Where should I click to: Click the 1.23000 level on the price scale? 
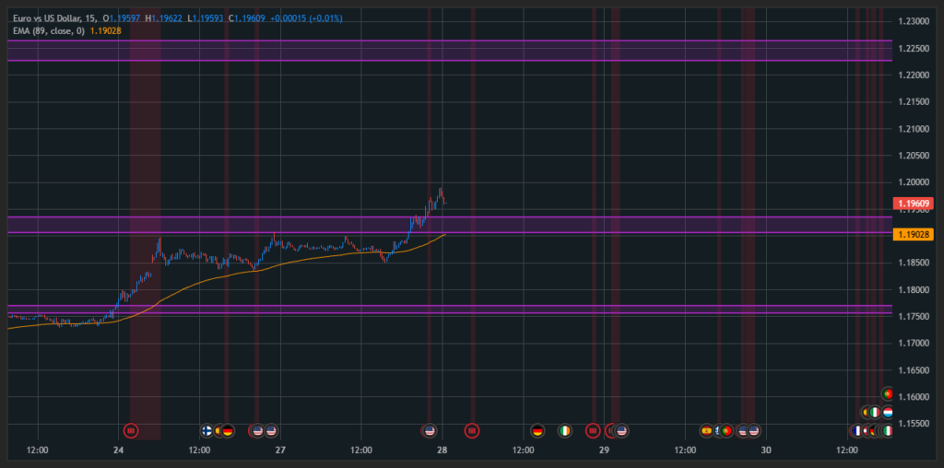913,21
